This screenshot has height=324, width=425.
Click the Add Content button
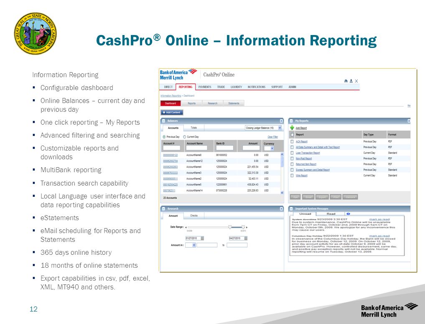click(172, 112)
